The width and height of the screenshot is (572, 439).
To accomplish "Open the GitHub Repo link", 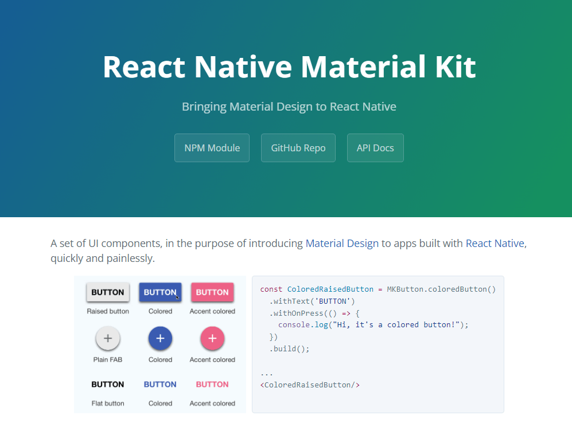I will tap(298, 147).
